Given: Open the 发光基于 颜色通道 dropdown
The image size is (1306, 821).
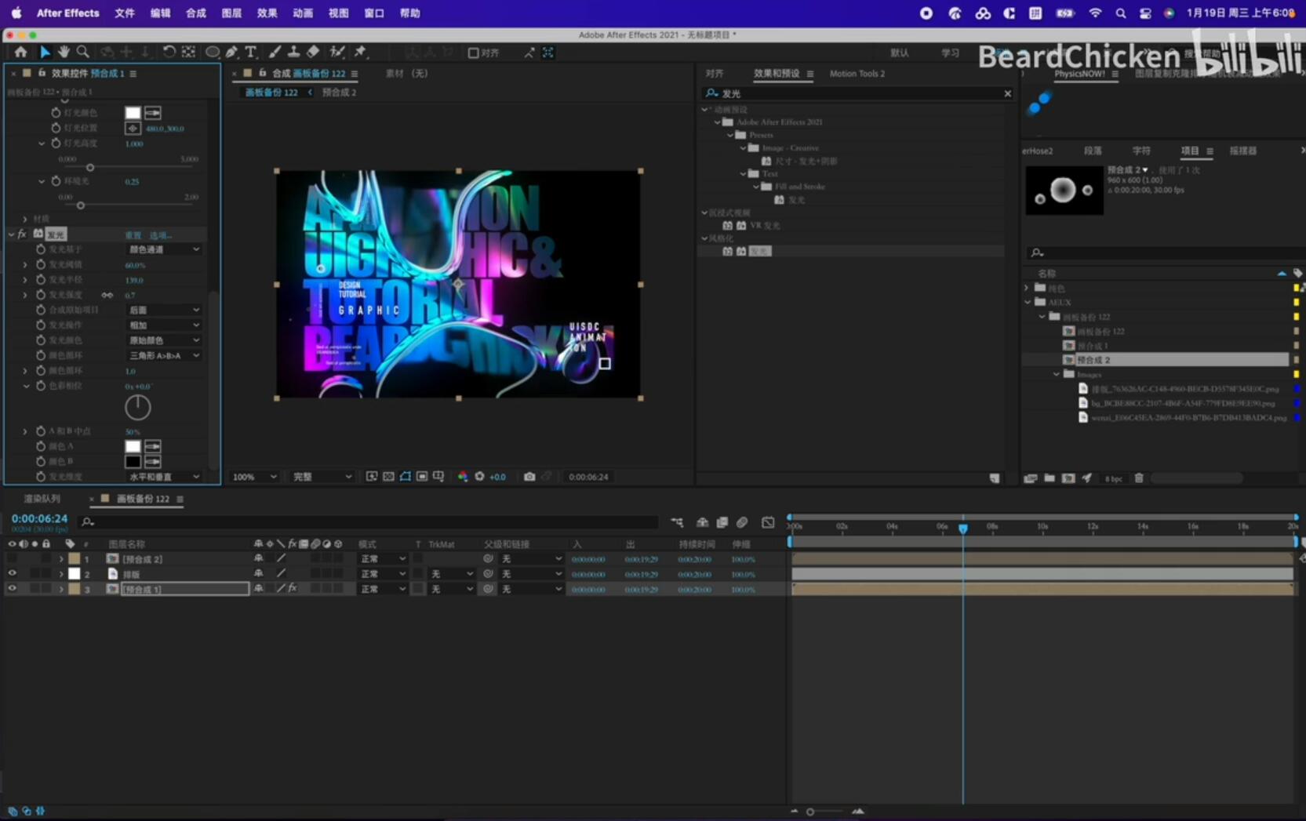Looking at the screenshot, I should [163, 249].
